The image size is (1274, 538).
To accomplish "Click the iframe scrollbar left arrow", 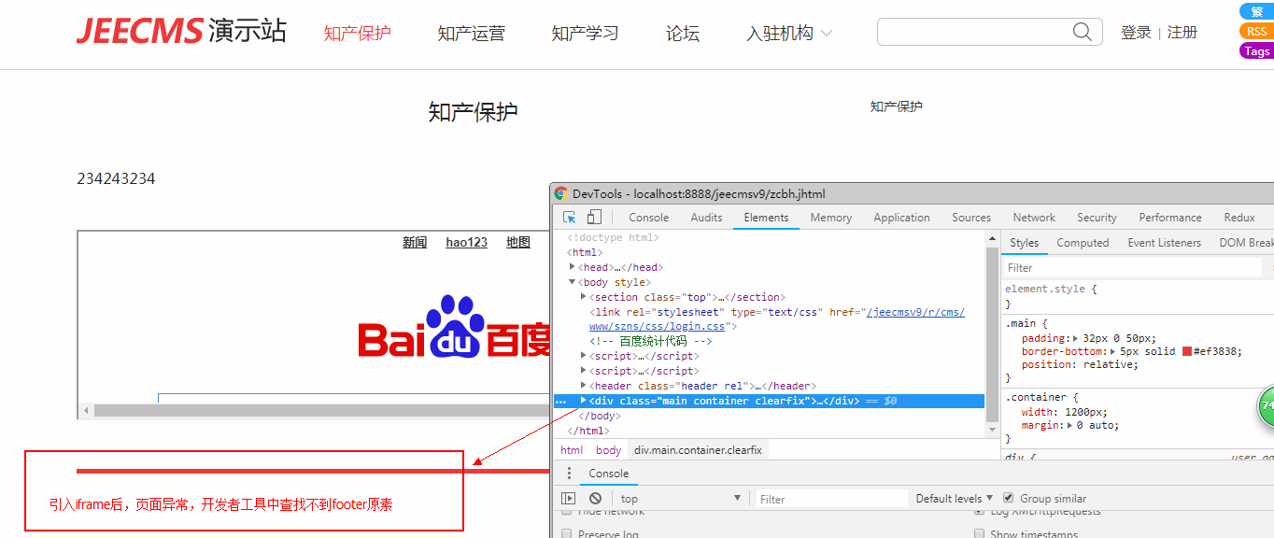I will pyautogui.click(x=86, y=411).
